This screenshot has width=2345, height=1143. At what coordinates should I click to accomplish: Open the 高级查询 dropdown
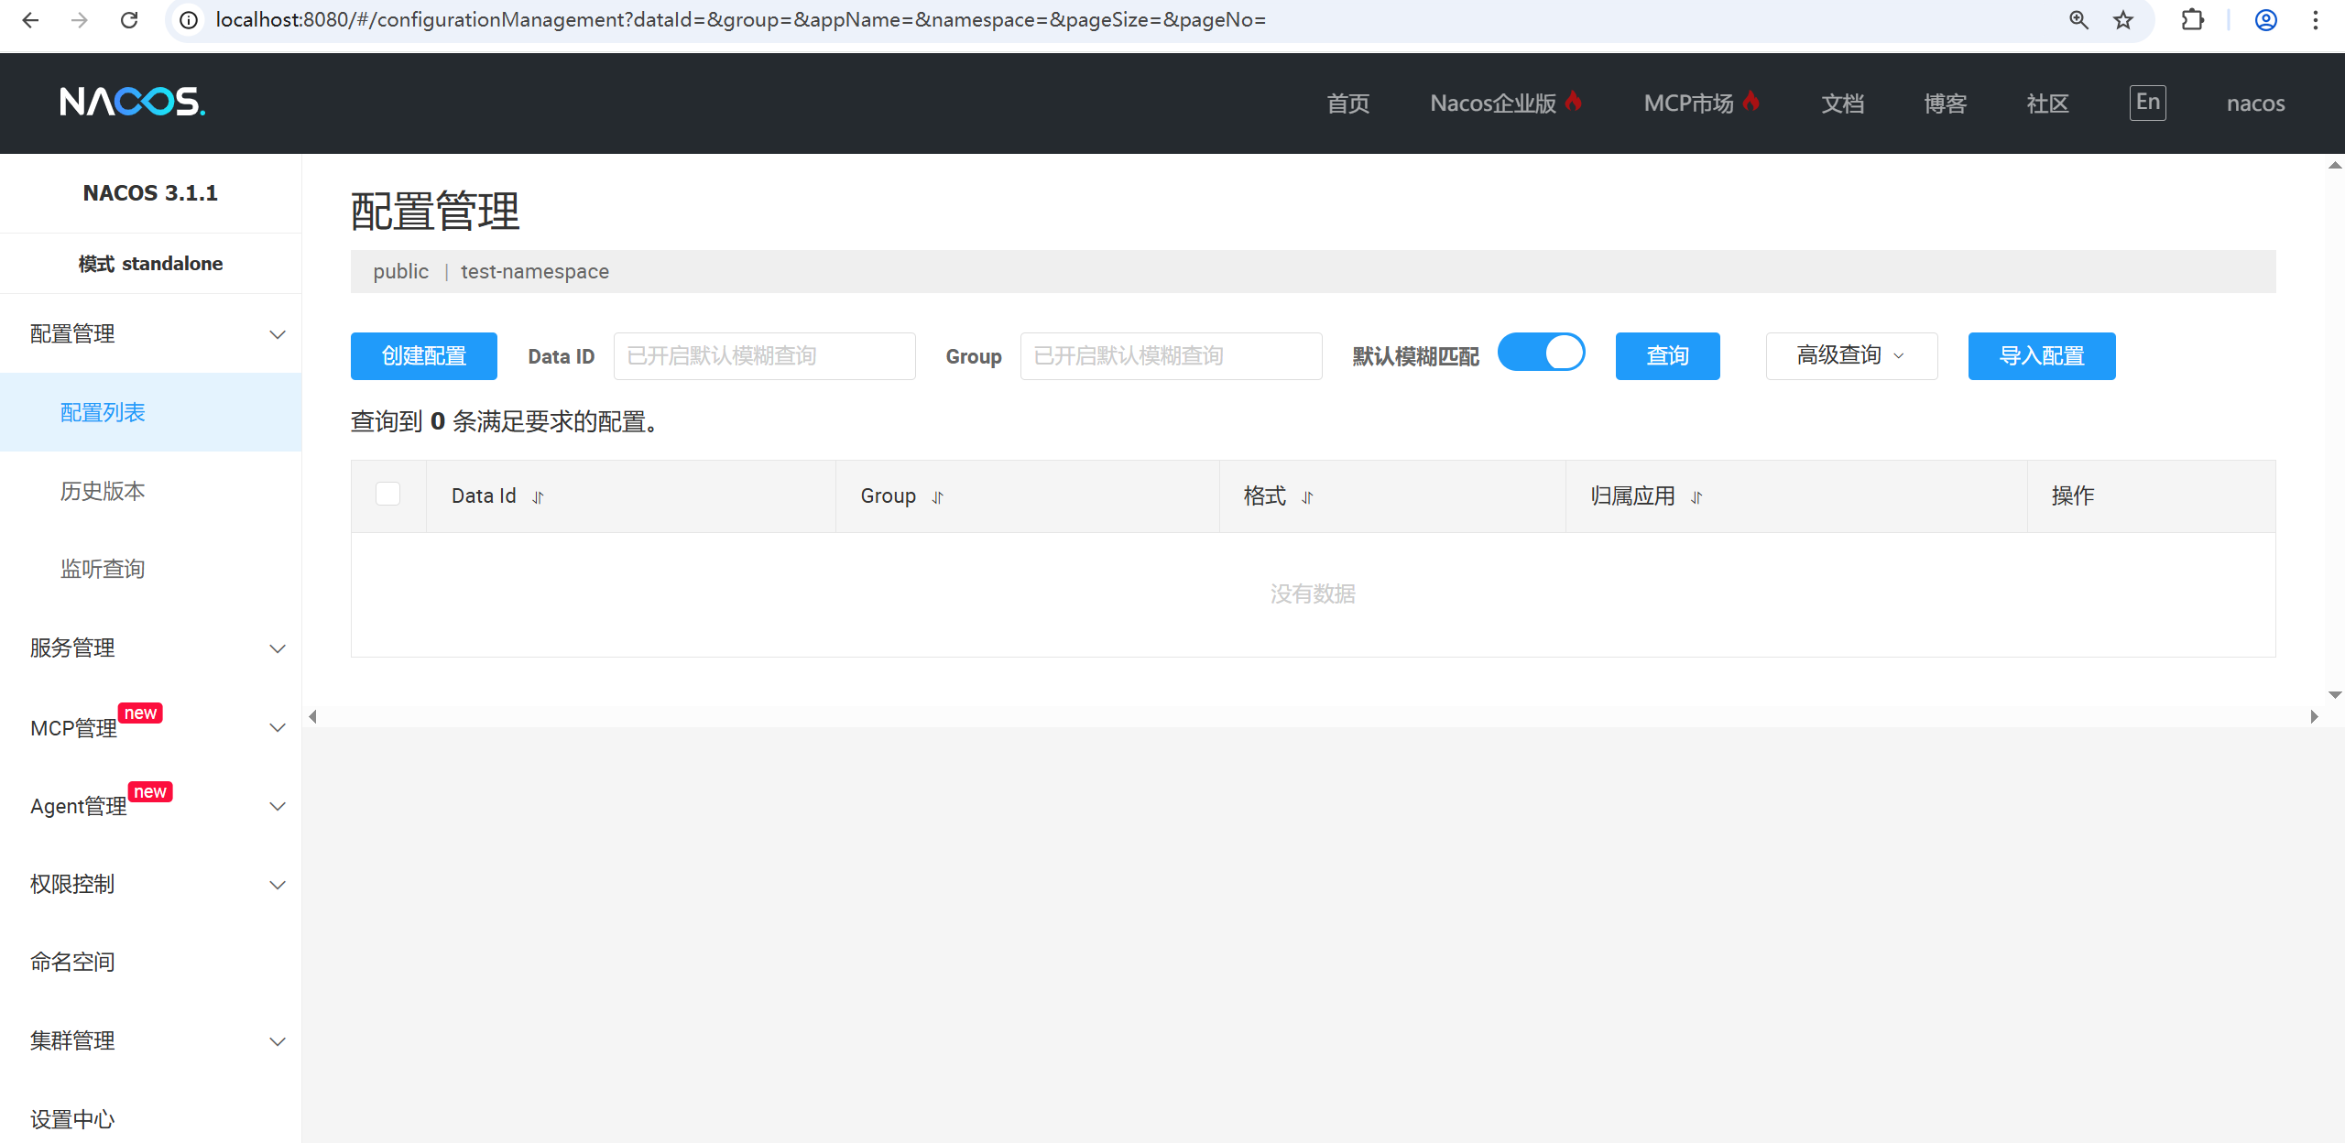click(x=1851, y=356)
